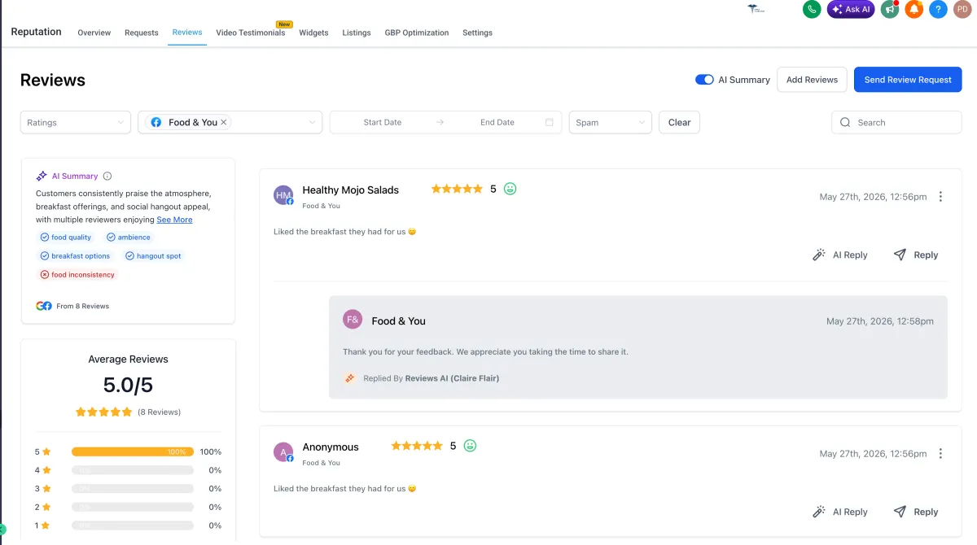Click the "From 8 Reviews" text
Viewport: 977px width, 545px height.
click(82, 307)
